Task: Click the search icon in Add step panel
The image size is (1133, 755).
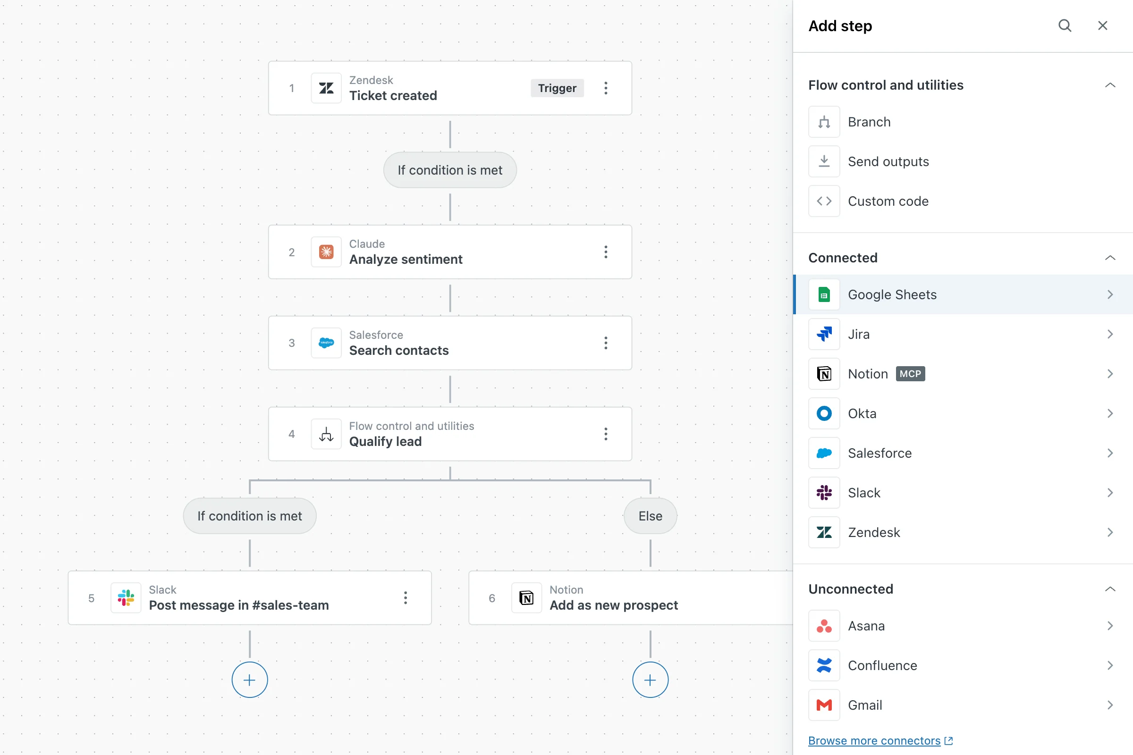Action: click(1065, 25)
